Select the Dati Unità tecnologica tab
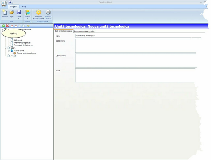The width and height of the screenshot is (211, 160). tap(63, 31)
